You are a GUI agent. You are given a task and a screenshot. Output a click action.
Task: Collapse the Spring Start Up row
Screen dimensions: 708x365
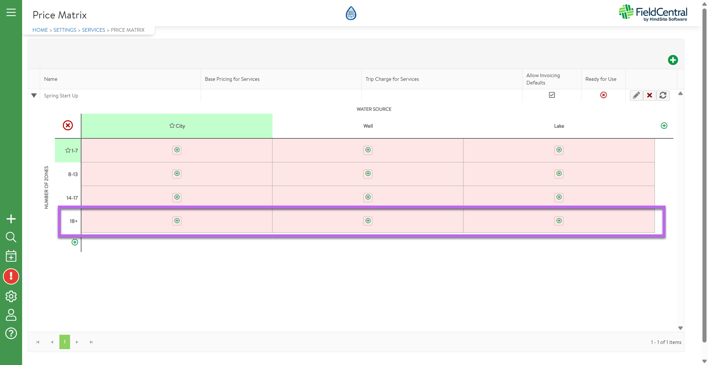pos(34,96)
